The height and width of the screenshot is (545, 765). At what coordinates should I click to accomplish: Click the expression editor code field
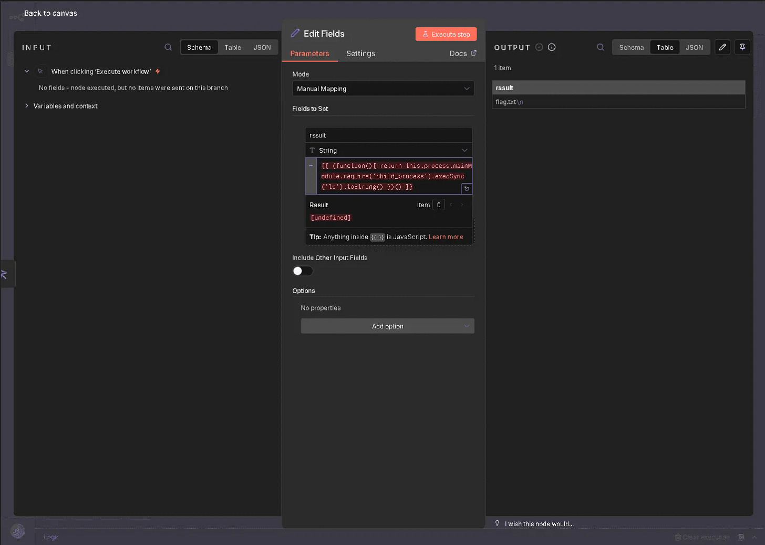(x=394, y=176)
